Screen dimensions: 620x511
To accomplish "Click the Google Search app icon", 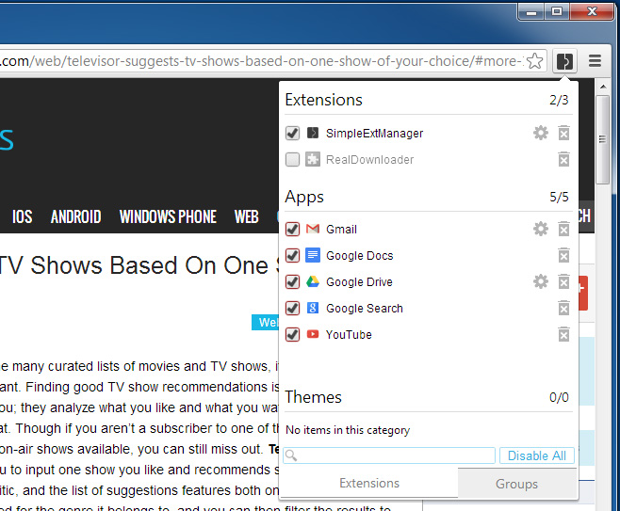I will pos(313,308).
